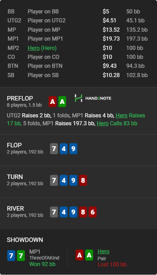The image size is (157, 275).
Task: Click the RIVER street label
Action: click(15, 209)
